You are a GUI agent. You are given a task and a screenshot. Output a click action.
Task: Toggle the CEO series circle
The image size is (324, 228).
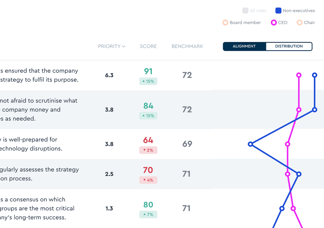[x=274, y=22]
